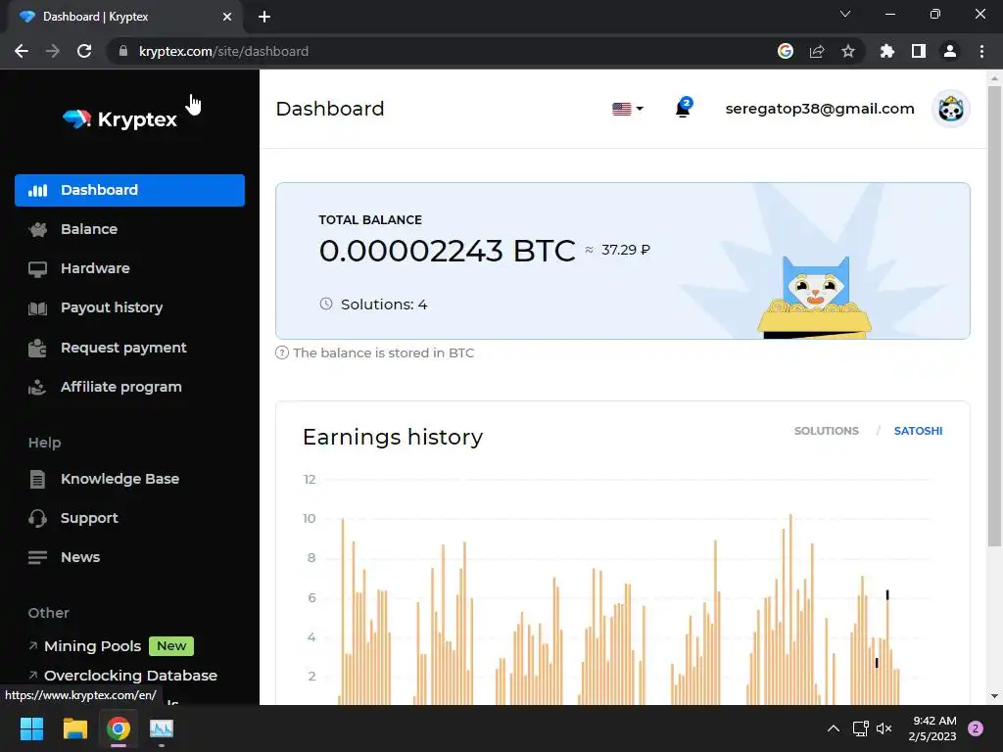Viewport: 1003px width, 752px height.
Task: Open File Explorer from taskbar
Action: pos(74,728)
